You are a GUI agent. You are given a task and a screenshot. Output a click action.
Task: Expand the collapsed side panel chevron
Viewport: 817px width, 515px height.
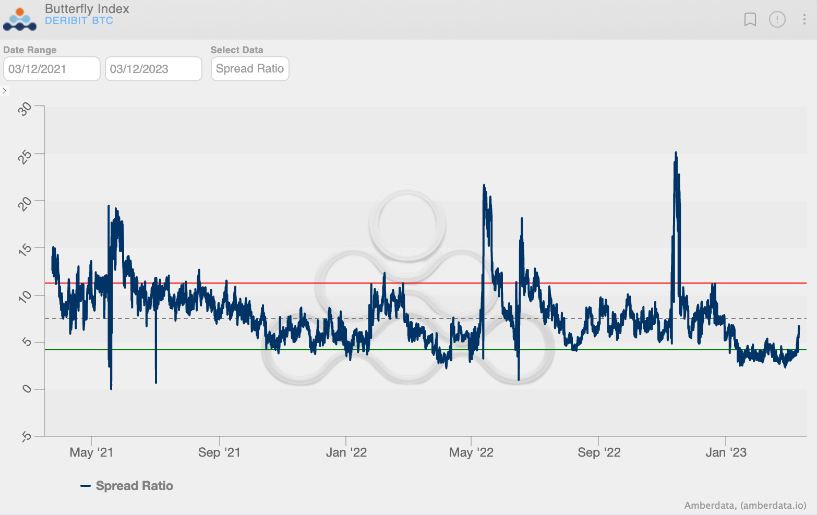coord(4,91)
